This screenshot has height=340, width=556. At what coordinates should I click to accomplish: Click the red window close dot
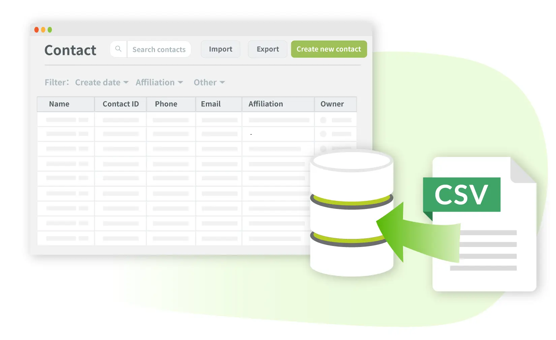36,30
